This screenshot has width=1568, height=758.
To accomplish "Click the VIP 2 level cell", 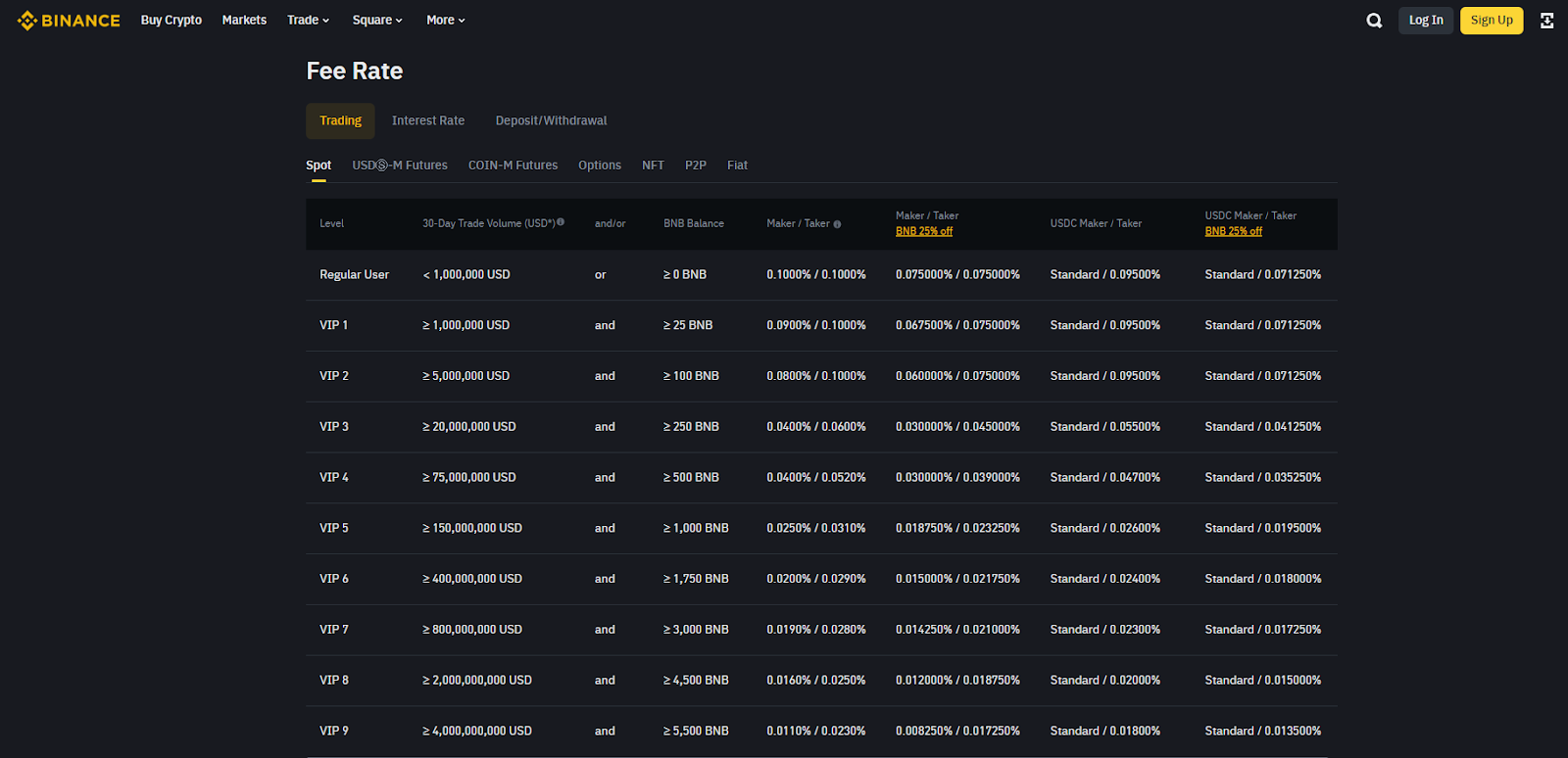I will pos(334,376).
